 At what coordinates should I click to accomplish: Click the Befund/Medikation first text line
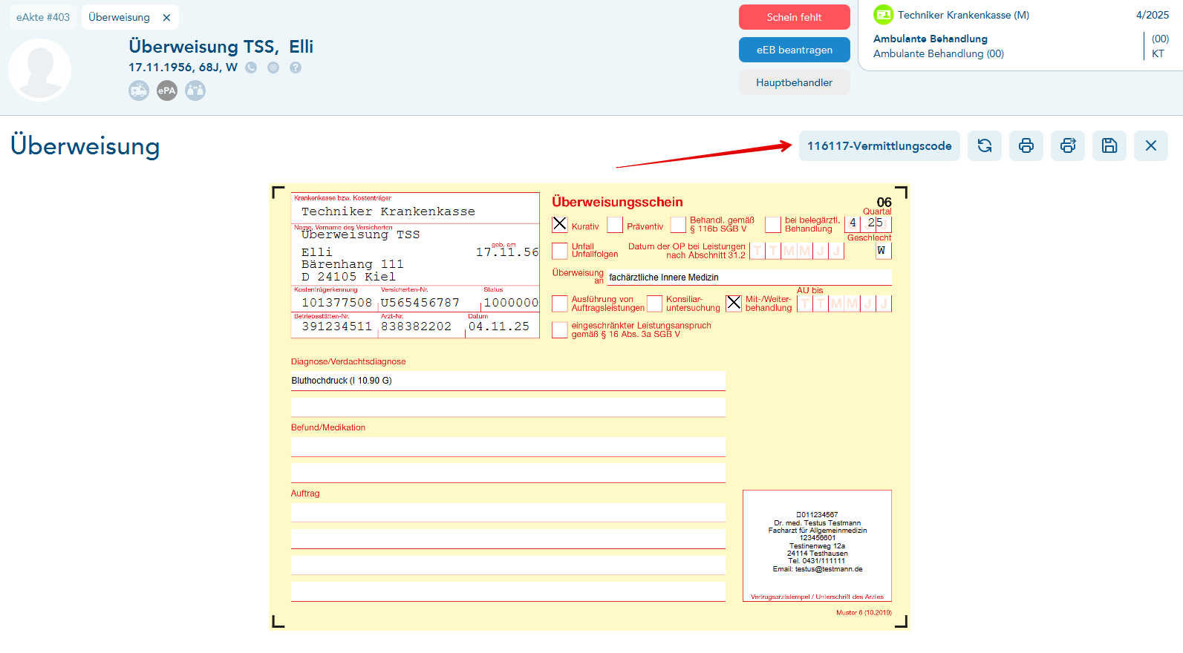[508, 446]
